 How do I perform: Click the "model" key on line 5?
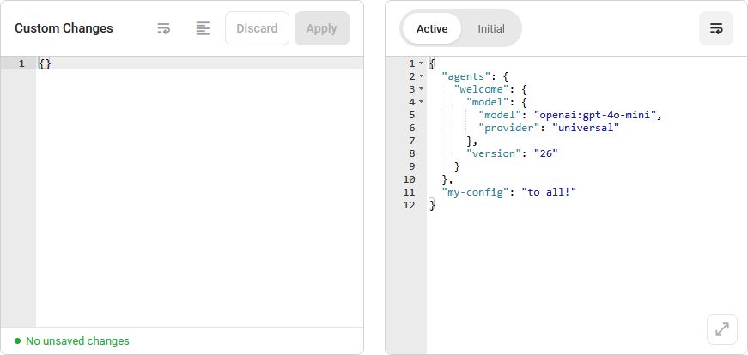tap(501, 115)
